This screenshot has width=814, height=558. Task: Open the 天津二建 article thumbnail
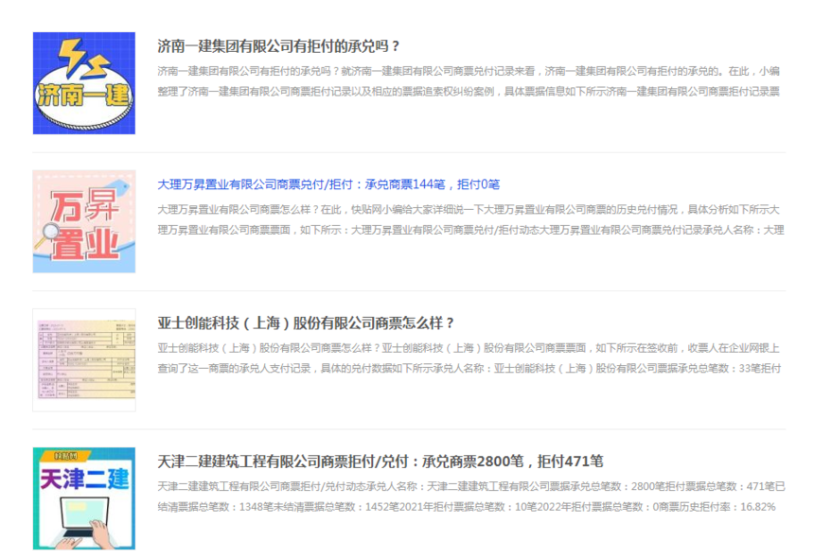(84, 498)
